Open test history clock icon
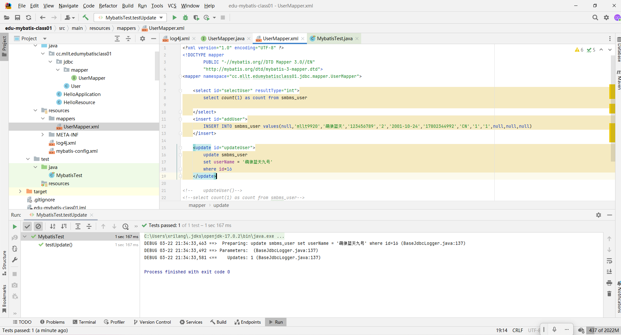Image resolution: width=621 pixels, height=335 pixels. tap(126, 226)
